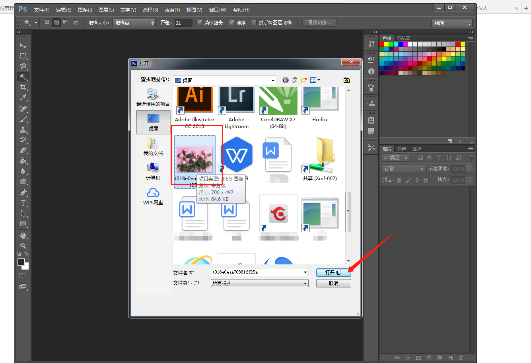
Task: Click the 打开(O) button
Action: click(x=333, y=272)
